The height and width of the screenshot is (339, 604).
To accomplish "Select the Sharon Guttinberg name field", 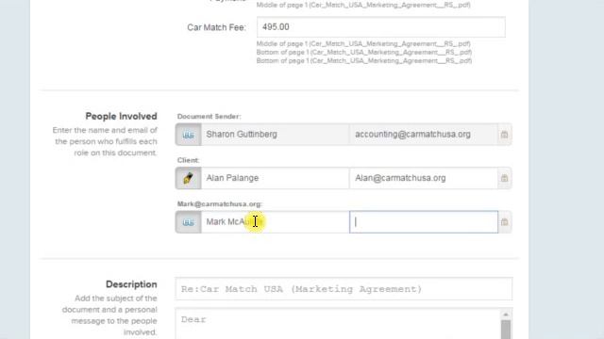I will pos(275,135).
